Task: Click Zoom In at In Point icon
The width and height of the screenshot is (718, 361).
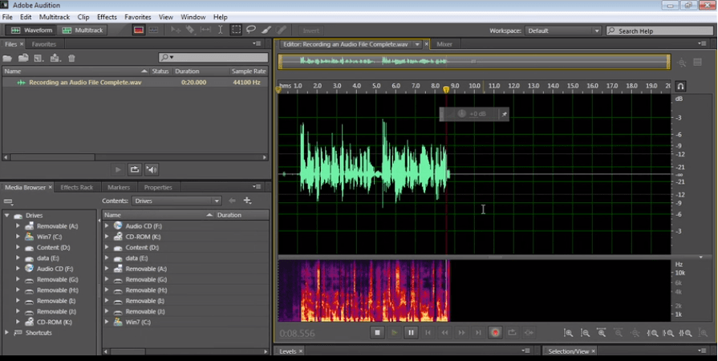Action: [x=652, y=334]
